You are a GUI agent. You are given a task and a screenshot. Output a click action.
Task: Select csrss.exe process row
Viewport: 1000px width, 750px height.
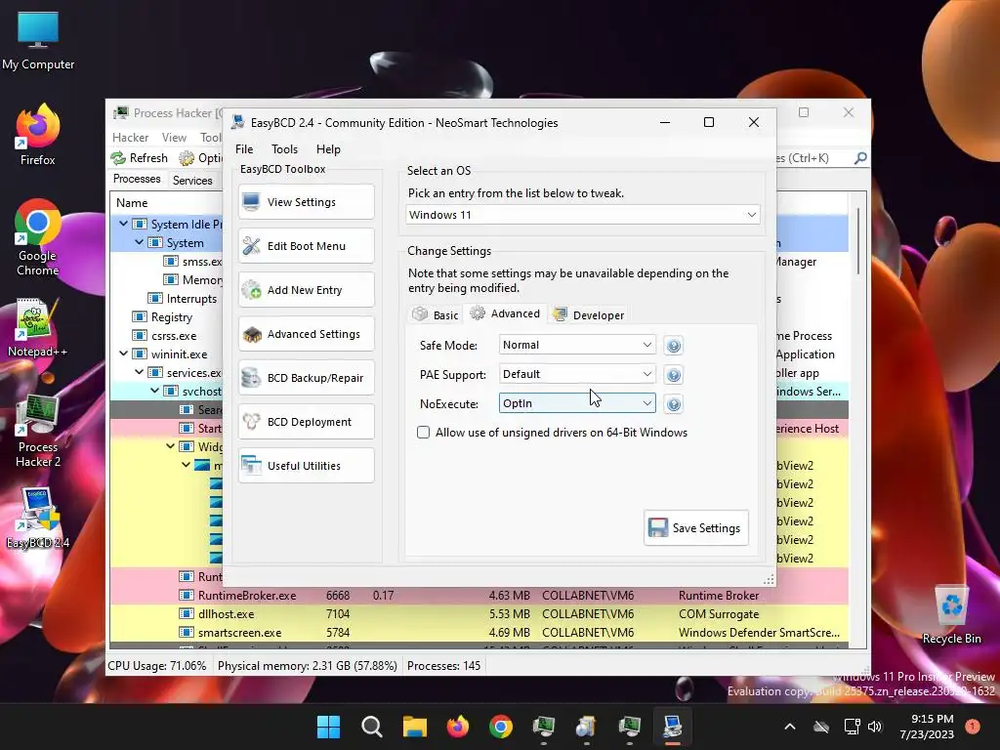(167, 336)
